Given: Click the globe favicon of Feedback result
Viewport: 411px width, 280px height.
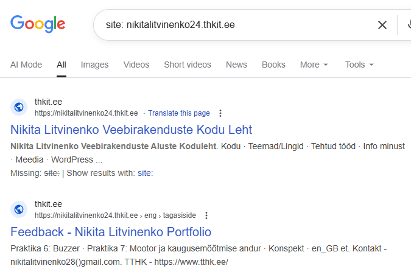Looking at the screenshot, I should coord(19,209).
